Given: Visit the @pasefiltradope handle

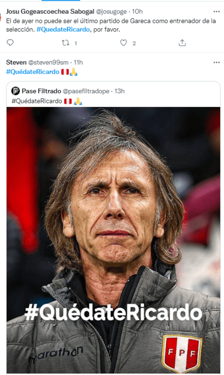Looking at the screenshot, I should click(86, 91).
